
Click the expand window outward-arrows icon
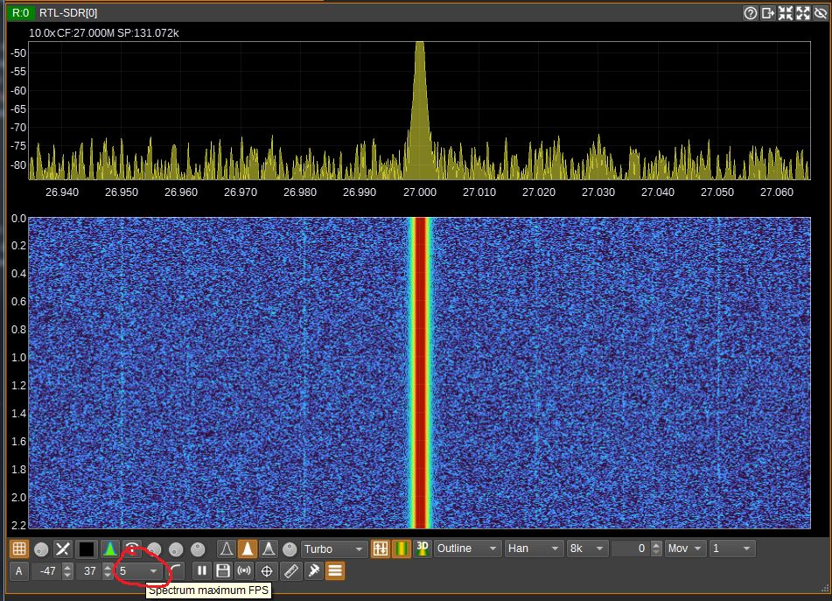(803, 13)
